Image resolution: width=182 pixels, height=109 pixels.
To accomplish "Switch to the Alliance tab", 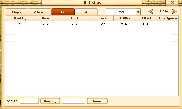I will [x=40, y=12].
